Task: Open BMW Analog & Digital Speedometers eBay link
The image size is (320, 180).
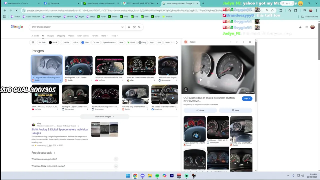Action: 60,131
